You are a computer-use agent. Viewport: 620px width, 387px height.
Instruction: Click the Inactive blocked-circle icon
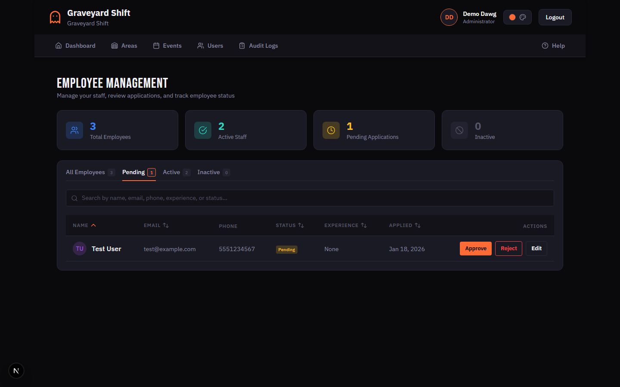[x=459, y=130]
